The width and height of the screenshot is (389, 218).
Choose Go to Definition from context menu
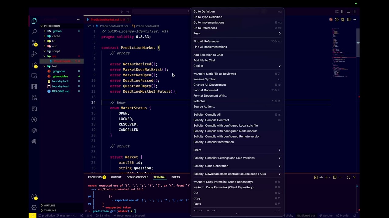(237, 12)
